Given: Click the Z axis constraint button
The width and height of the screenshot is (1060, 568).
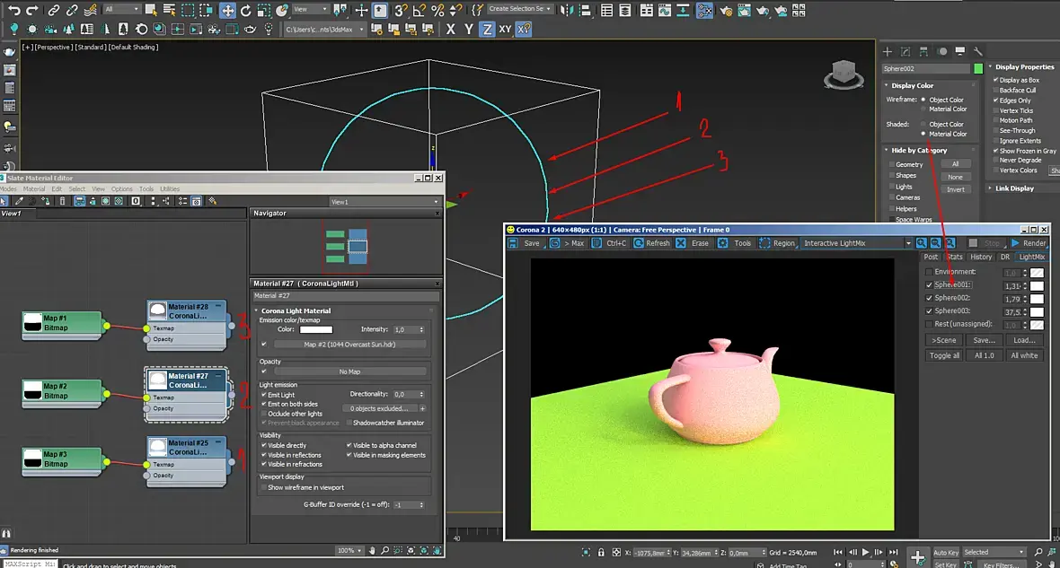Looking at the screenshot, I should click(487, 29).
